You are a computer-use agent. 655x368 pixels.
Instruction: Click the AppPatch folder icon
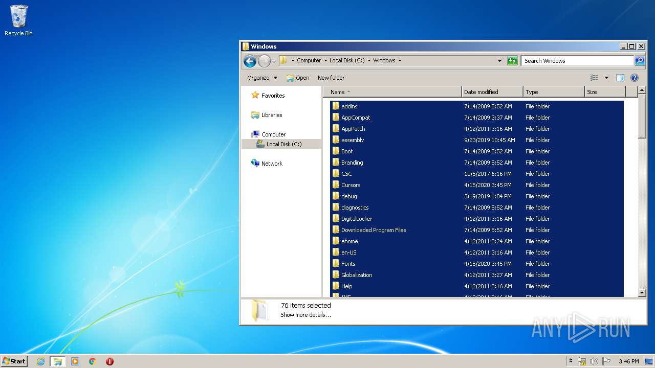336,129
